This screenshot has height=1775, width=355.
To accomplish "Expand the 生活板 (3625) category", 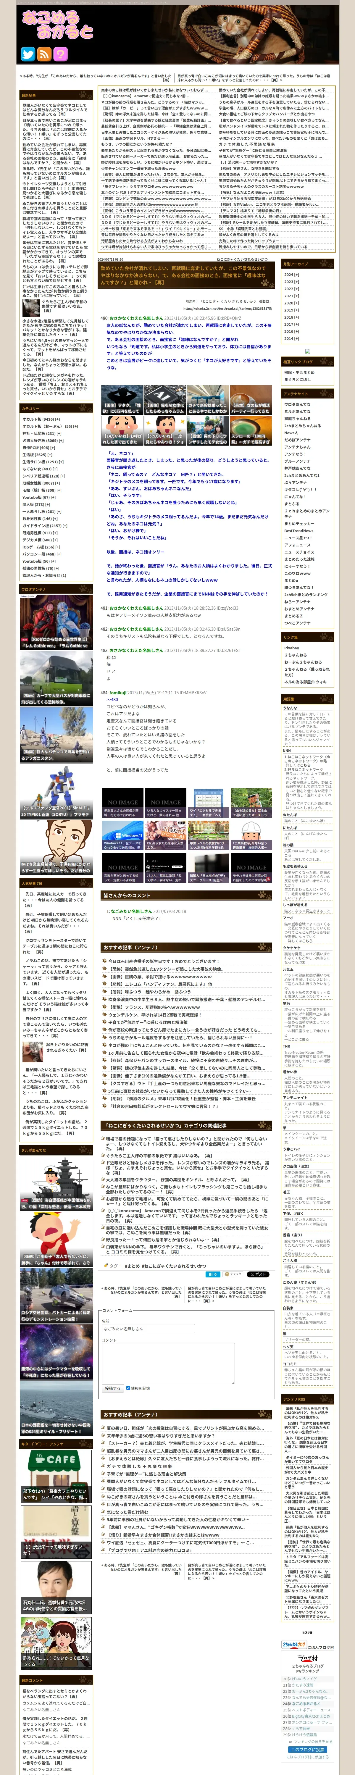I will click(37, 455).
